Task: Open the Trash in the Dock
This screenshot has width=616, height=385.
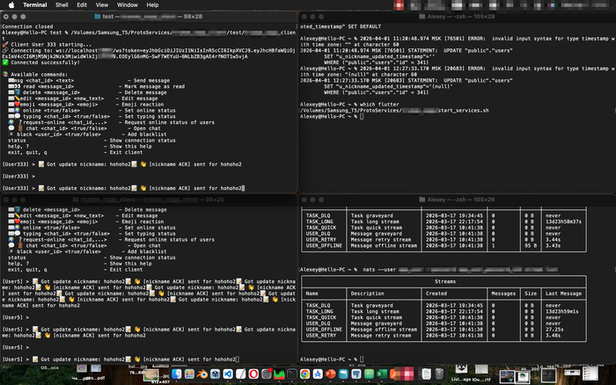Action: coord(439,374)
